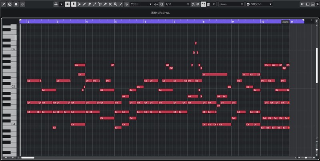Open the quantize panel 'e' button
The height and width of the screenshot is (161, 320).
click(198, 4)
